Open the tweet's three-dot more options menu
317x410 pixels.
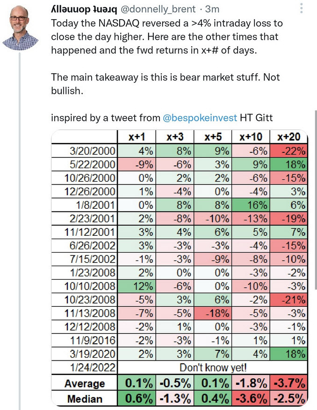pos(302,9)
